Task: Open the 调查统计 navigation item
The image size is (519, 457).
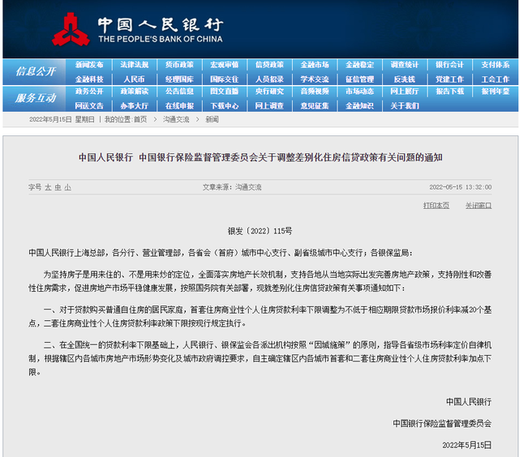Action: (x=405, y=65)
